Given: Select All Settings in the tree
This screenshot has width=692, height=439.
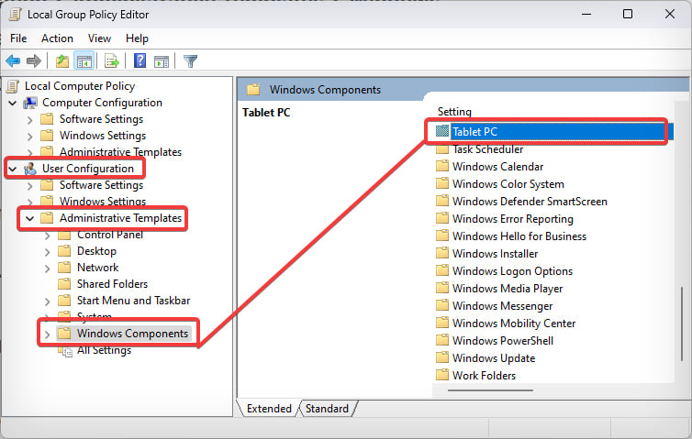Looking at the screenshot, I should click(104, 350).
